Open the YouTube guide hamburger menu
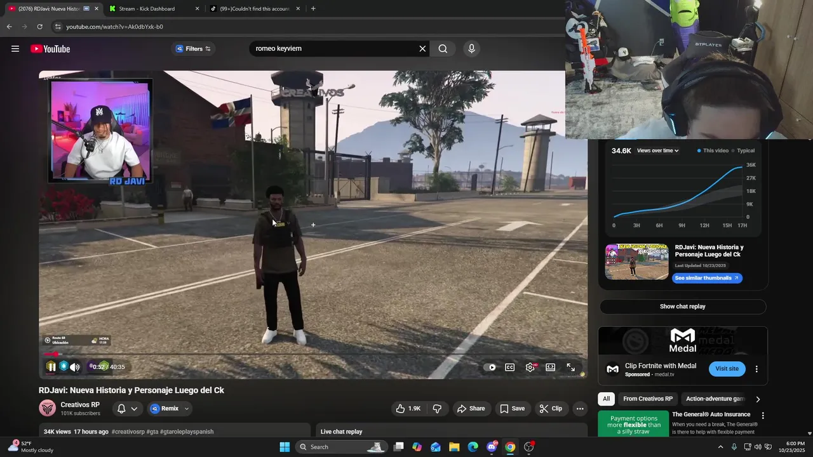The image size is (813, 457). (x=15, y=49)
